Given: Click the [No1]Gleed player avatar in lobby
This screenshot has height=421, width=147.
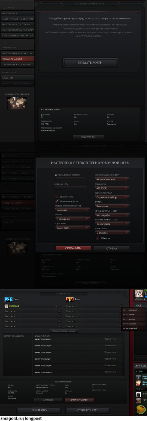Looking at the screenshot, I should (x=6, y=306).
